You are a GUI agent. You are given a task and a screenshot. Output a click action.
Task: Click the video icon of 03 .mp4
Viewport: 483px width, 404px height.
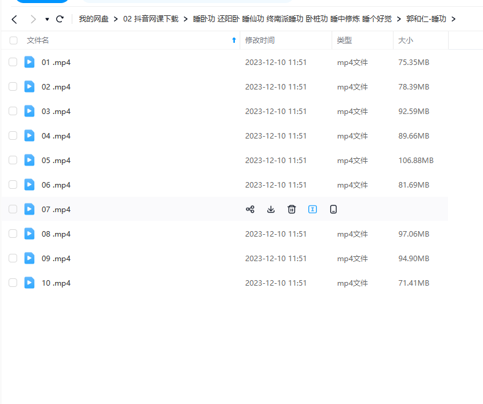point(29,111)
